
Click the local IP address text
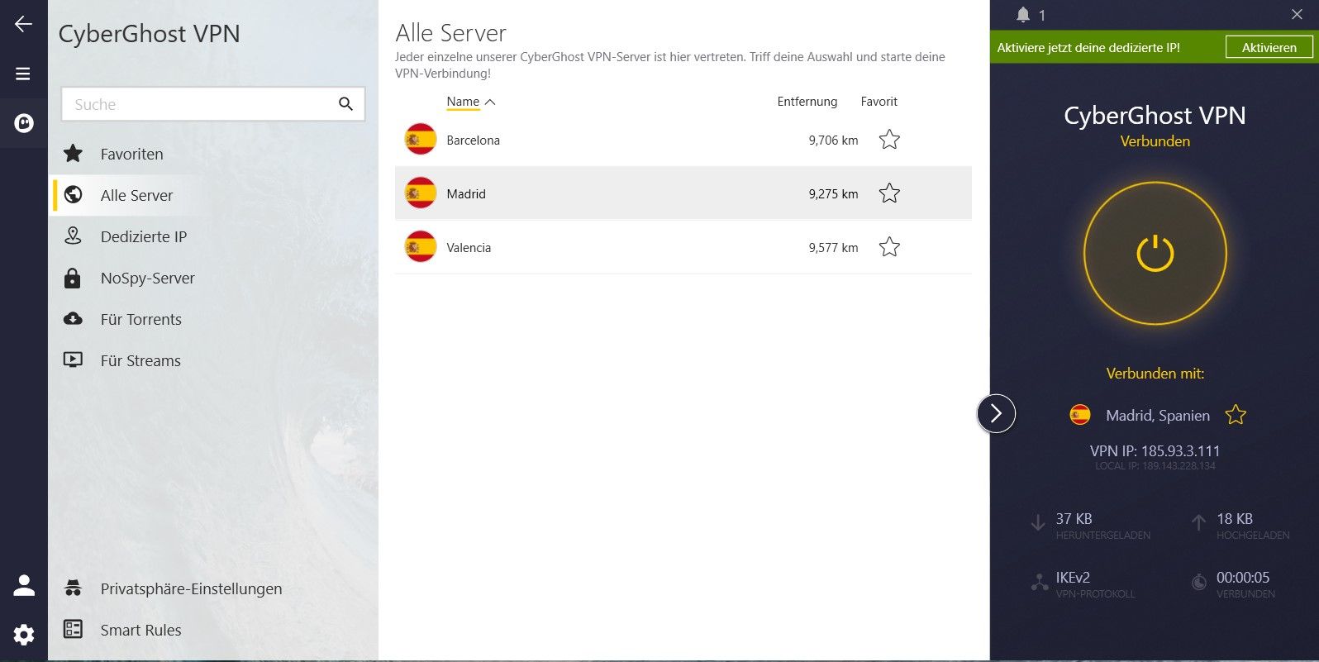click(x=1155, y=466)
